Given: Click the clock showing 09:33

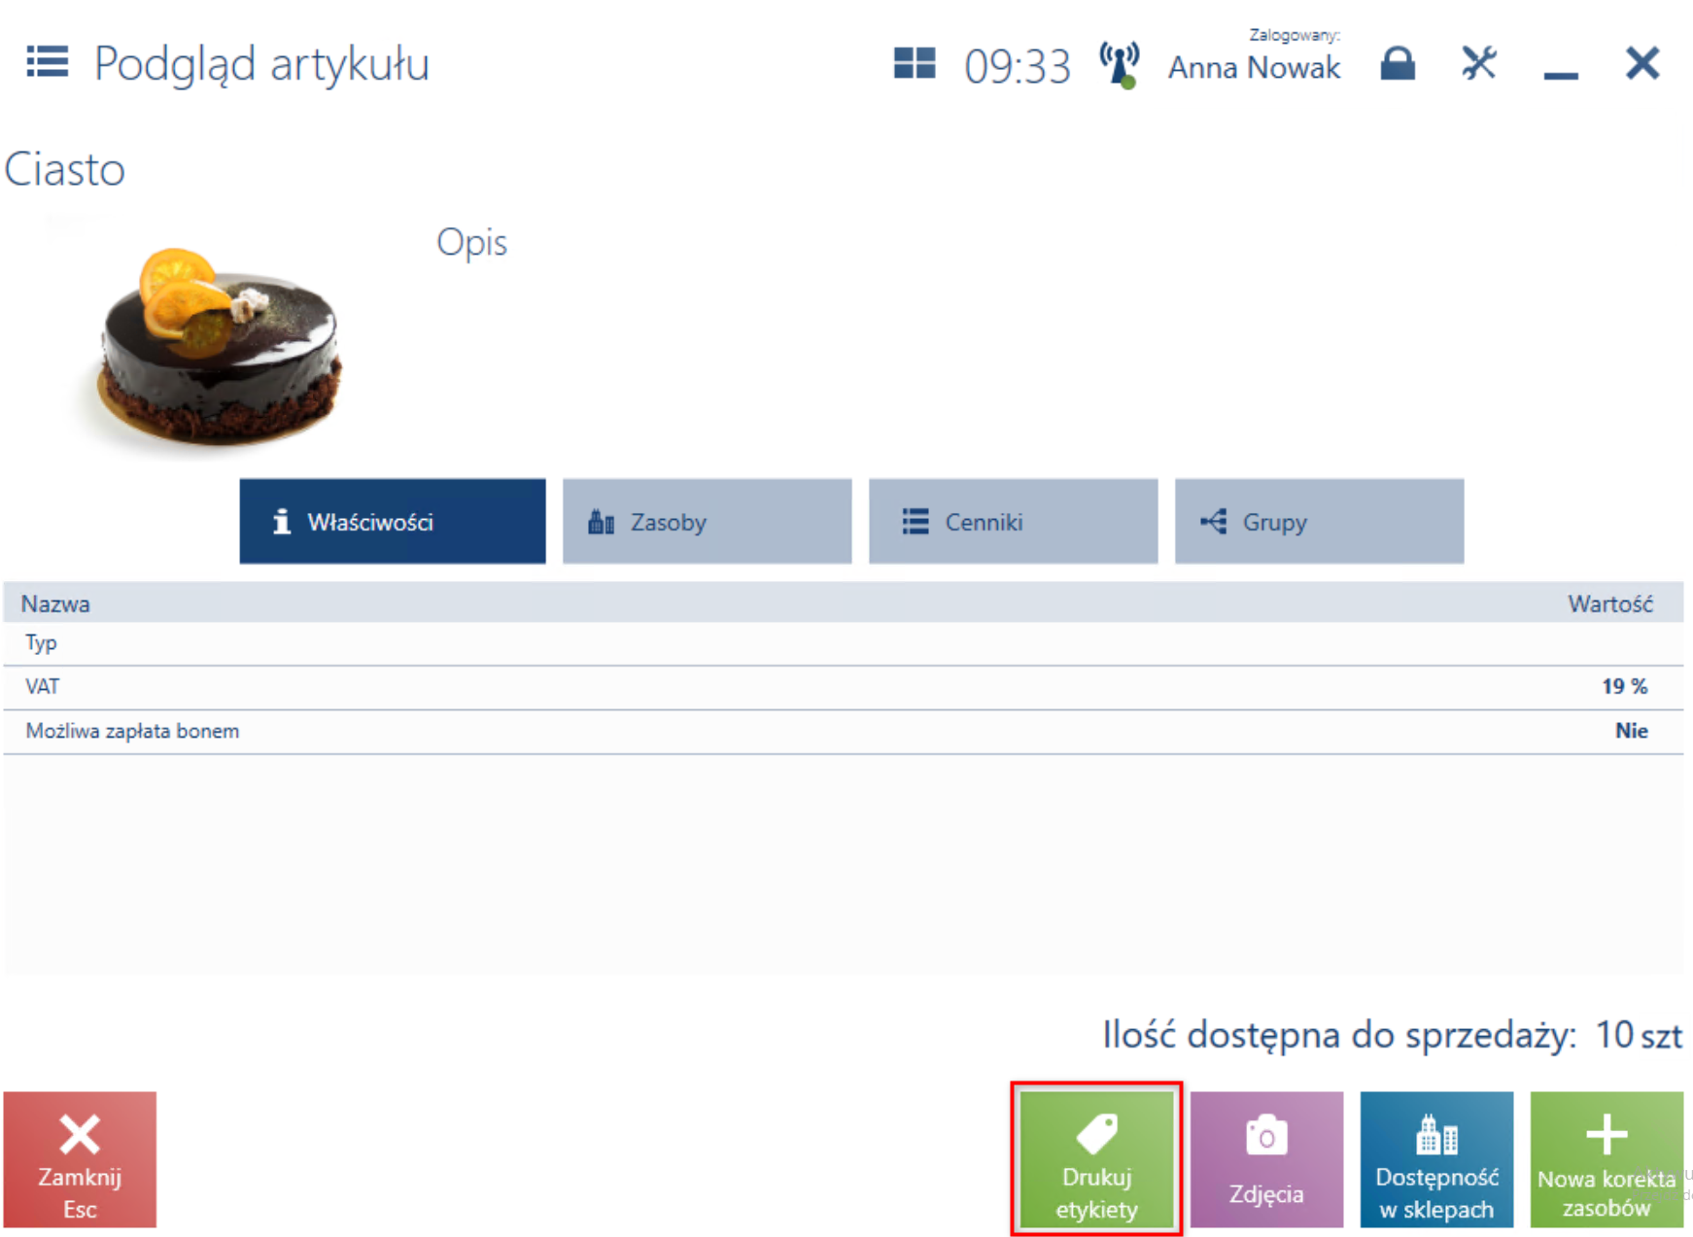Looking at the screenshot, I should 1017,67.
